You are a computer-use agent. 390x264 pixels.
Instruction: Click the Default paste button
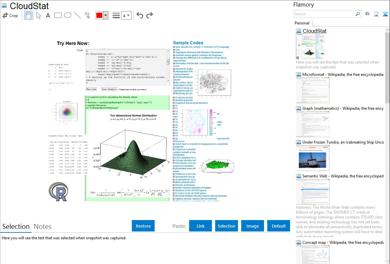click(x=279, y=226)
